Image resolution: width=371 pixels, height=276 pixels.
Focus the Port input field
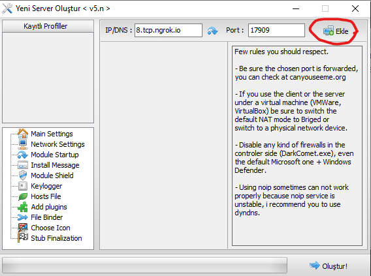point(276,30)
